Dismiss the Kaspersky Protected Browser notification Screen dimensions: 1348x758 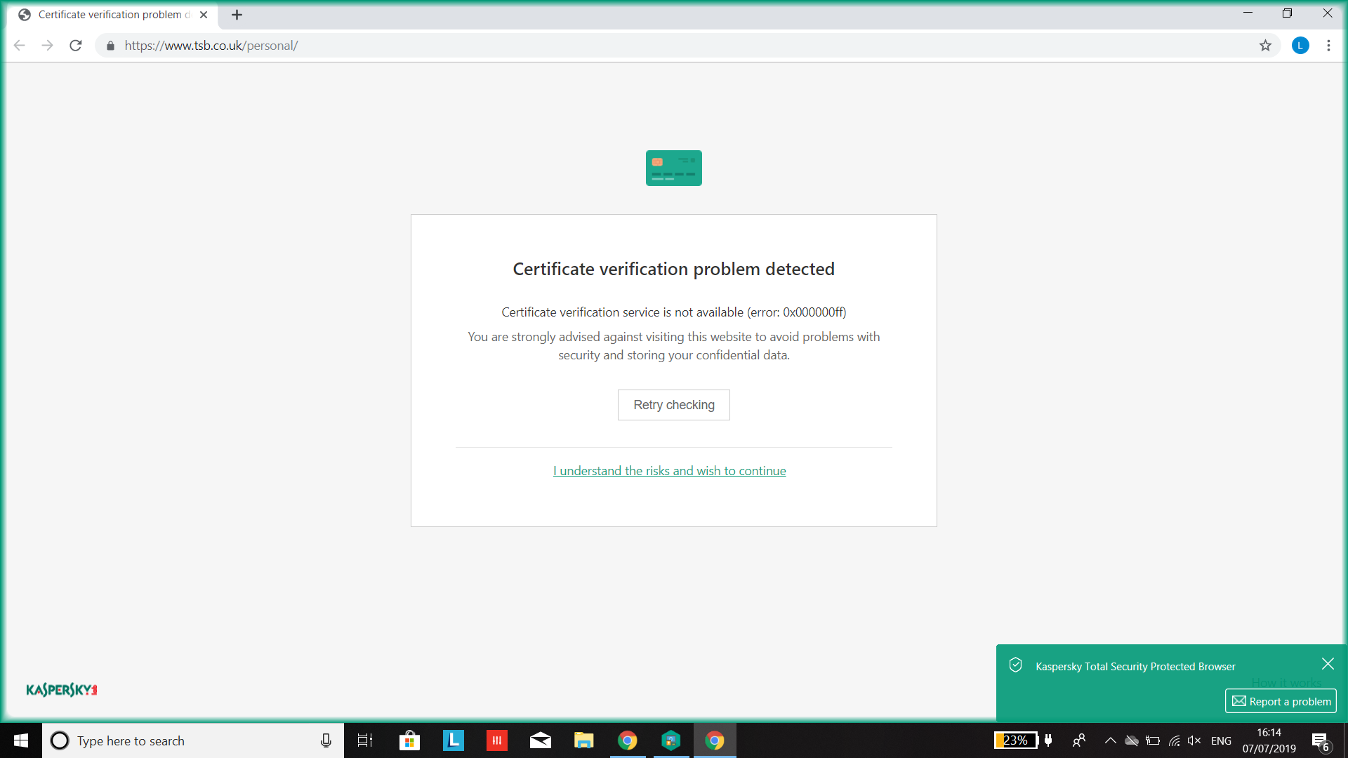[x=1328, y=664]
